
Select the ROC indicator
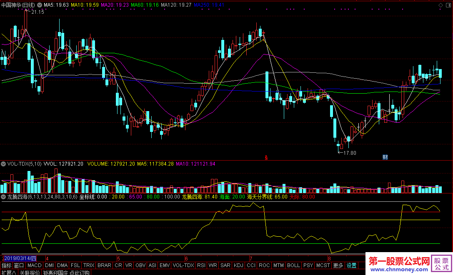coord(264,265)
